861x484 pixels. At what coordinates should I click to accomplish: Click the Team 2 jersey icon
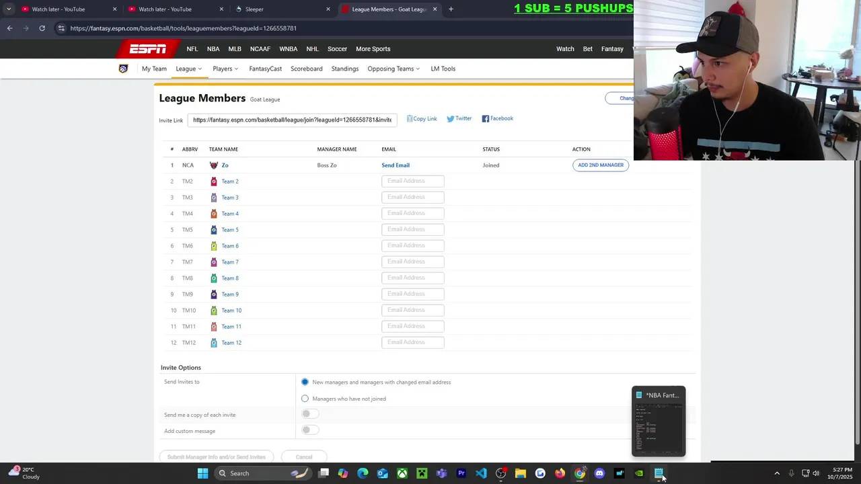214,182
